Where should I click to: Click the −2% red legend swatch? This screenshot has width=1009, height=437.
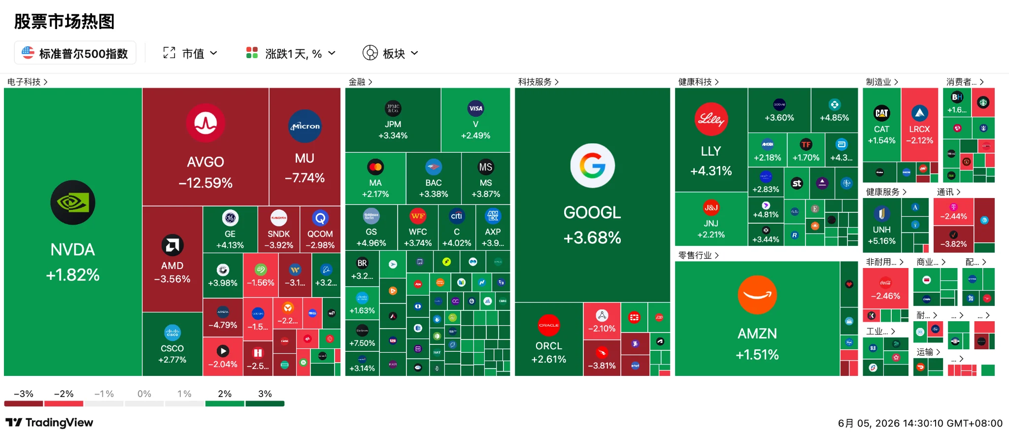pyautogui.click(x=64, y=403)
